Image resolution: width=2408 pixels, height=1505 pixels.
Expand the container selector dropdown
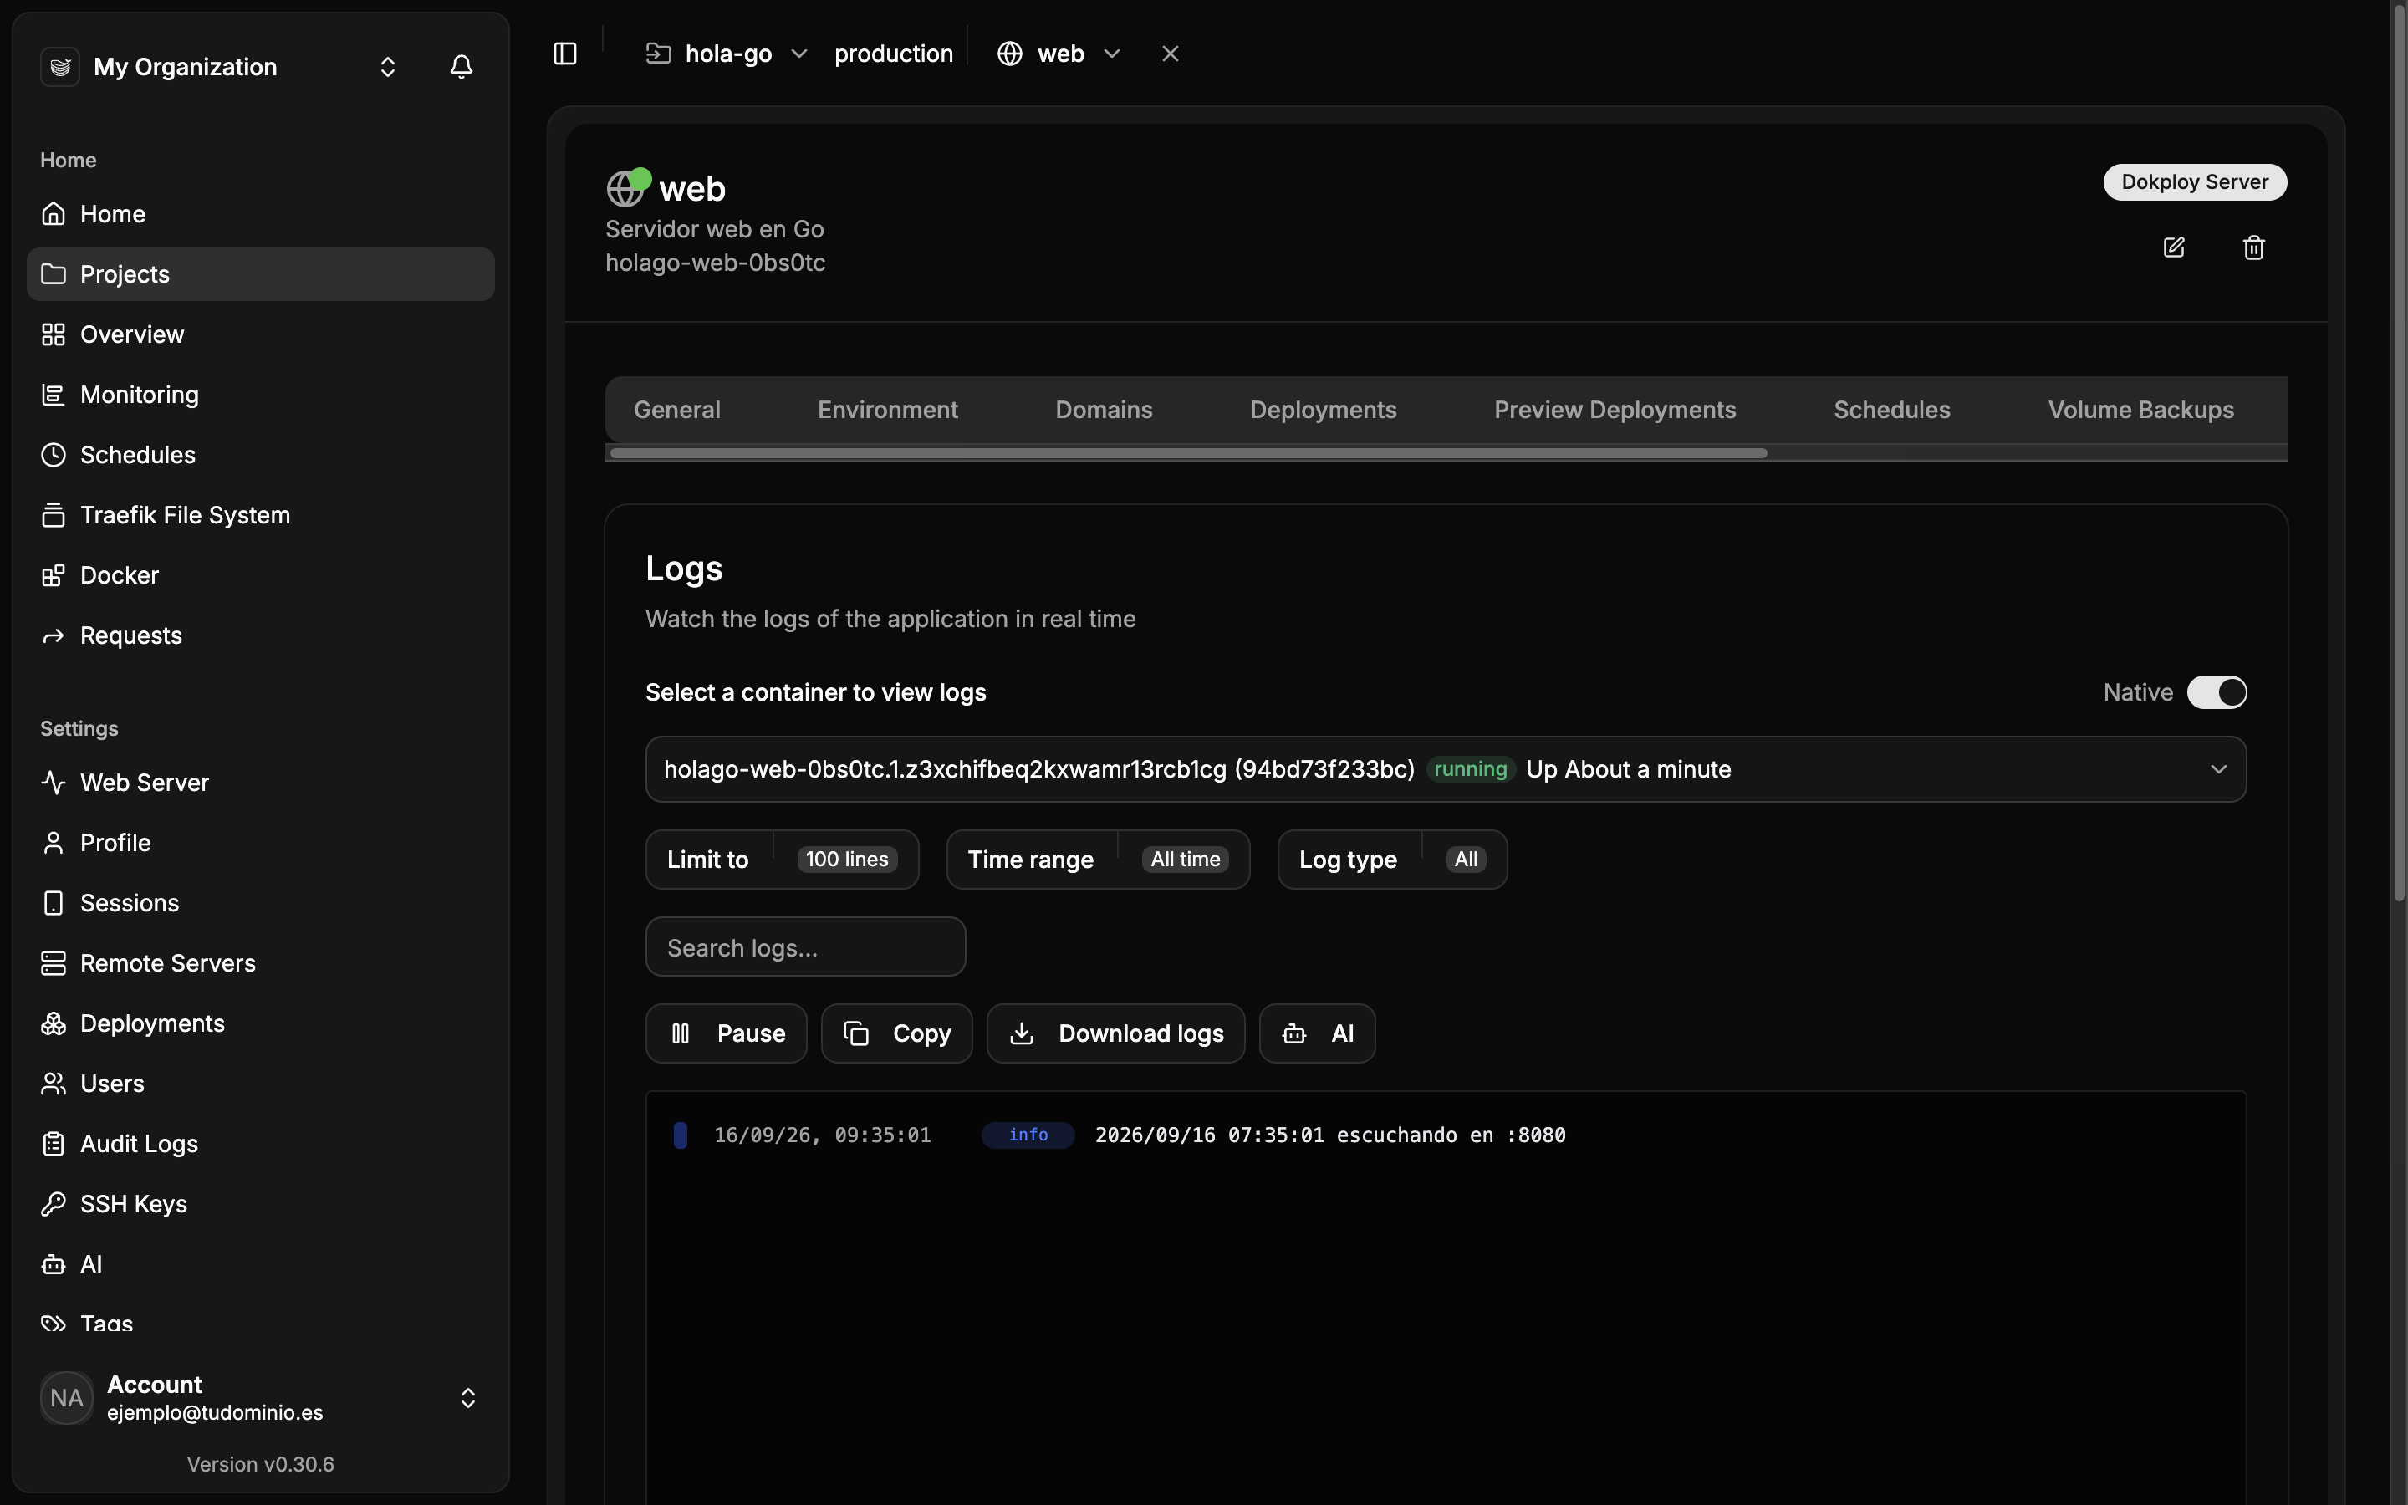pyautogui.click(x=1446, y=769)
